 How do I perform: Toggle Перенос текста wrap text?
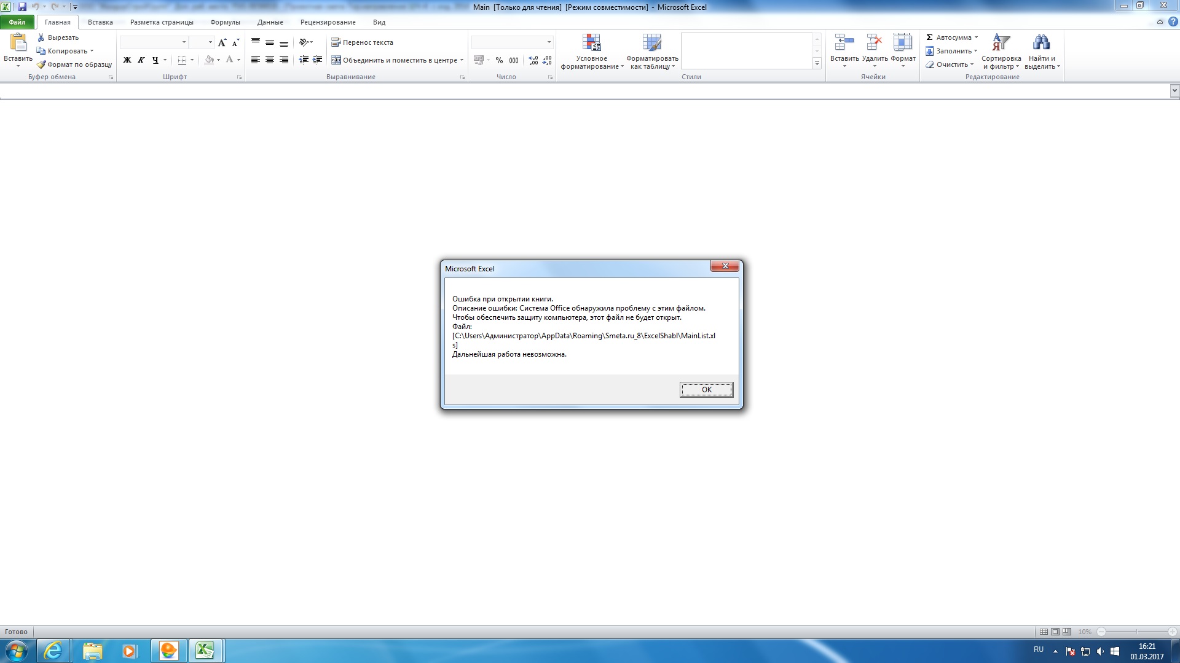click(363, 42)
